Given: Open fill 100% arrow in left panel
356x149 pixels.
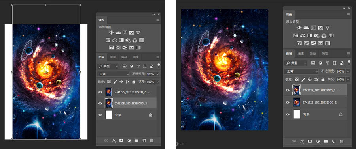Looking at the screenshot, I should pyautogui.click(x=157, y=82).
